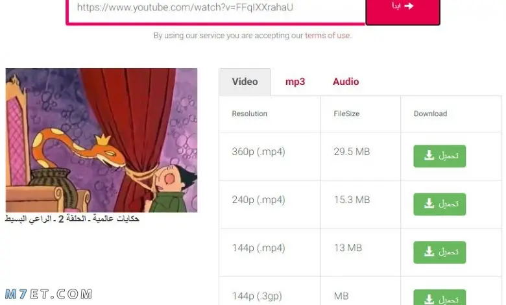Switch to the Audio tab

[346, 82]
